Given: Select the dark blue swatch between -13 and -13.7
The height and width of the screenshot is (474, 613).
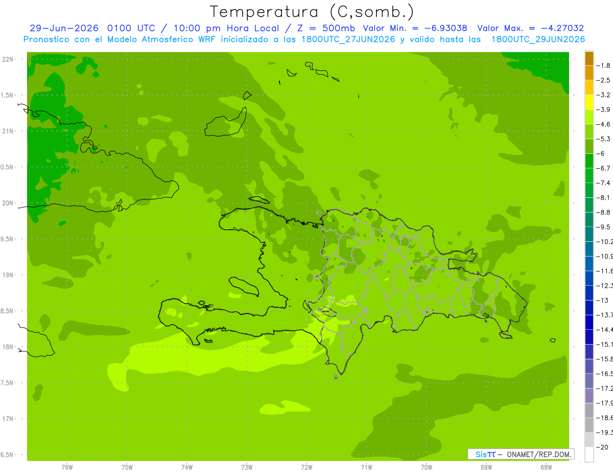Looking at the screenshot, I should (589, 308).
